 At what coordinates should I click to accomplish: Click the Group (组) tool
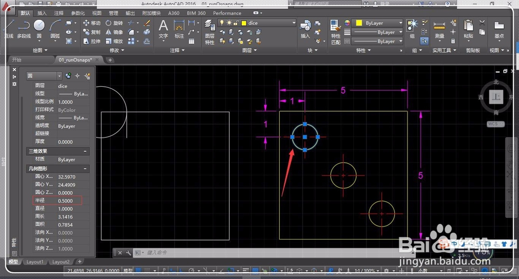point(412,29)
